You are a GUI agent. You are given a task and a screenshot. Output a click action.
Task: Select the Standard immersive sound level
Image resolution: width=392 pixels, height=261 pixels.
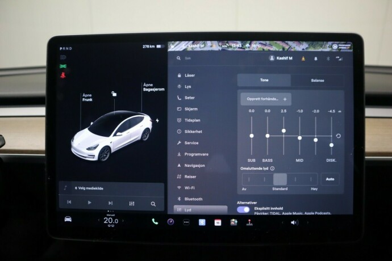(280, 179)
